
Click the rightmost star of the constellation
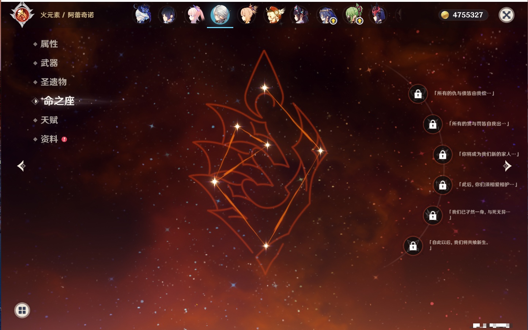[x=320, y=150]
